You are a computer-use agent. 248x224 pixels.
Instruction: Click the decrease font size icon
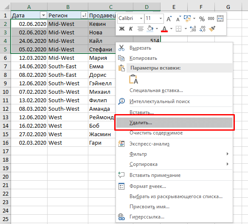click(178, 19)
